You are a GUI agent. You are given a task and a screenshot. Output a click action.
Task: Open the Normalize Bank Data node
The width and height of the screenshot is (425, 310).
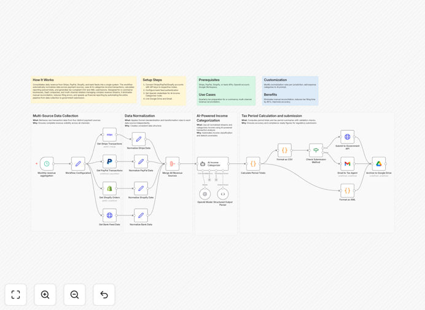(141, 215)
